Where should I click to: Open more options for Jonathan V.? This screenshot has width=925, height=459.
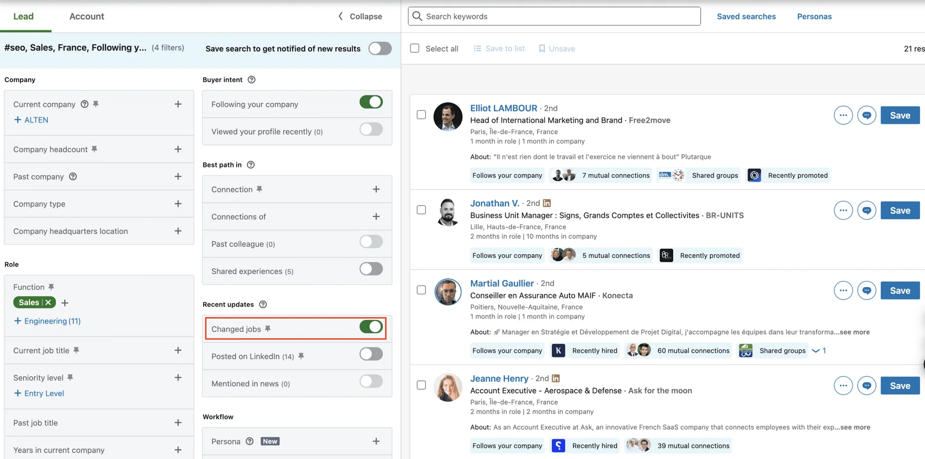click(x=843, y=211)
